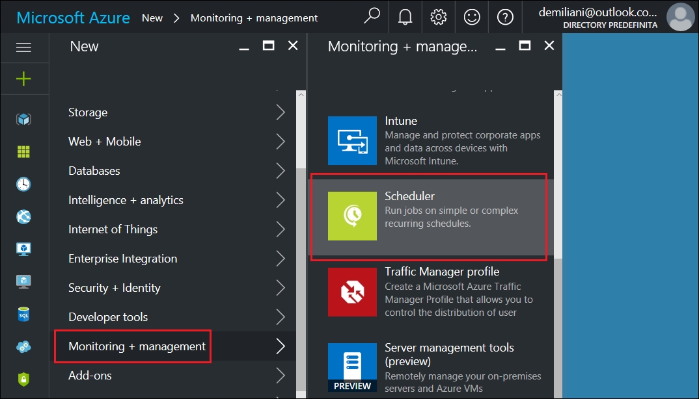This screenshot has height=399, width=699.
Task: Click the Server management tools PREVIEW icon
Action: [352, 367]
